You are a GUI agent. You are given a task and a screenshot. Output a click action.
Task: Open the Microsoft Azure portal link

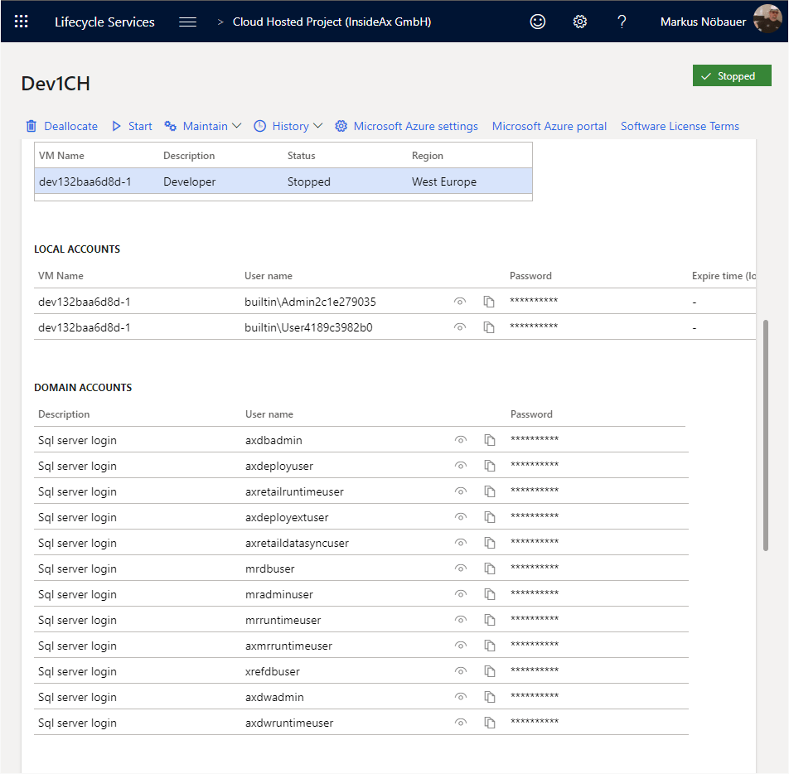549,126
